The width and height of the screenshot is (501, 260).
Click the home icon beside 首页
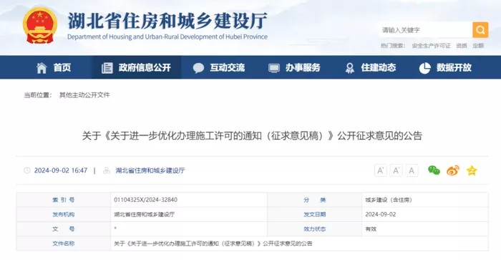42,68
